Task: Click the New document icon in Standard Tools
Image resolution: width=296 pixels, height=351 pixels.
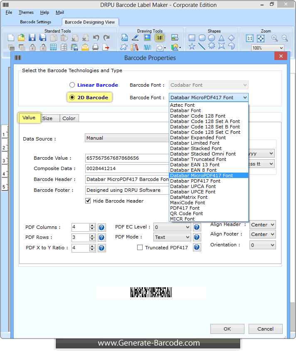Action: pyautogui.click(x=11, y=38)
